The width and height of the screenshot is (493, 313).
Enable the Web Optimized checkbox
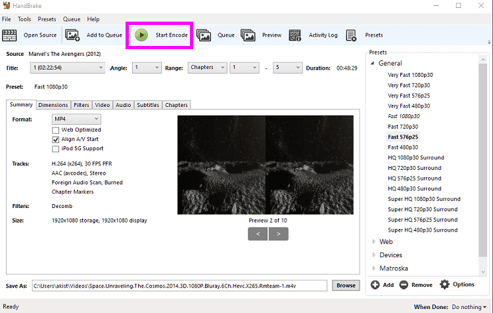[55, 130]
